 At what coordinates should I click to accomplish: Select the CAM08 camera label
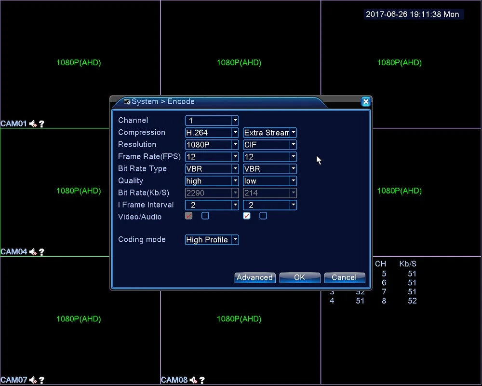coord(174,380)
